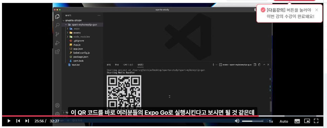Collapse the spart-myhoneytip-gun folder
The width and height of the screenshot is (327, 128).
83,25
